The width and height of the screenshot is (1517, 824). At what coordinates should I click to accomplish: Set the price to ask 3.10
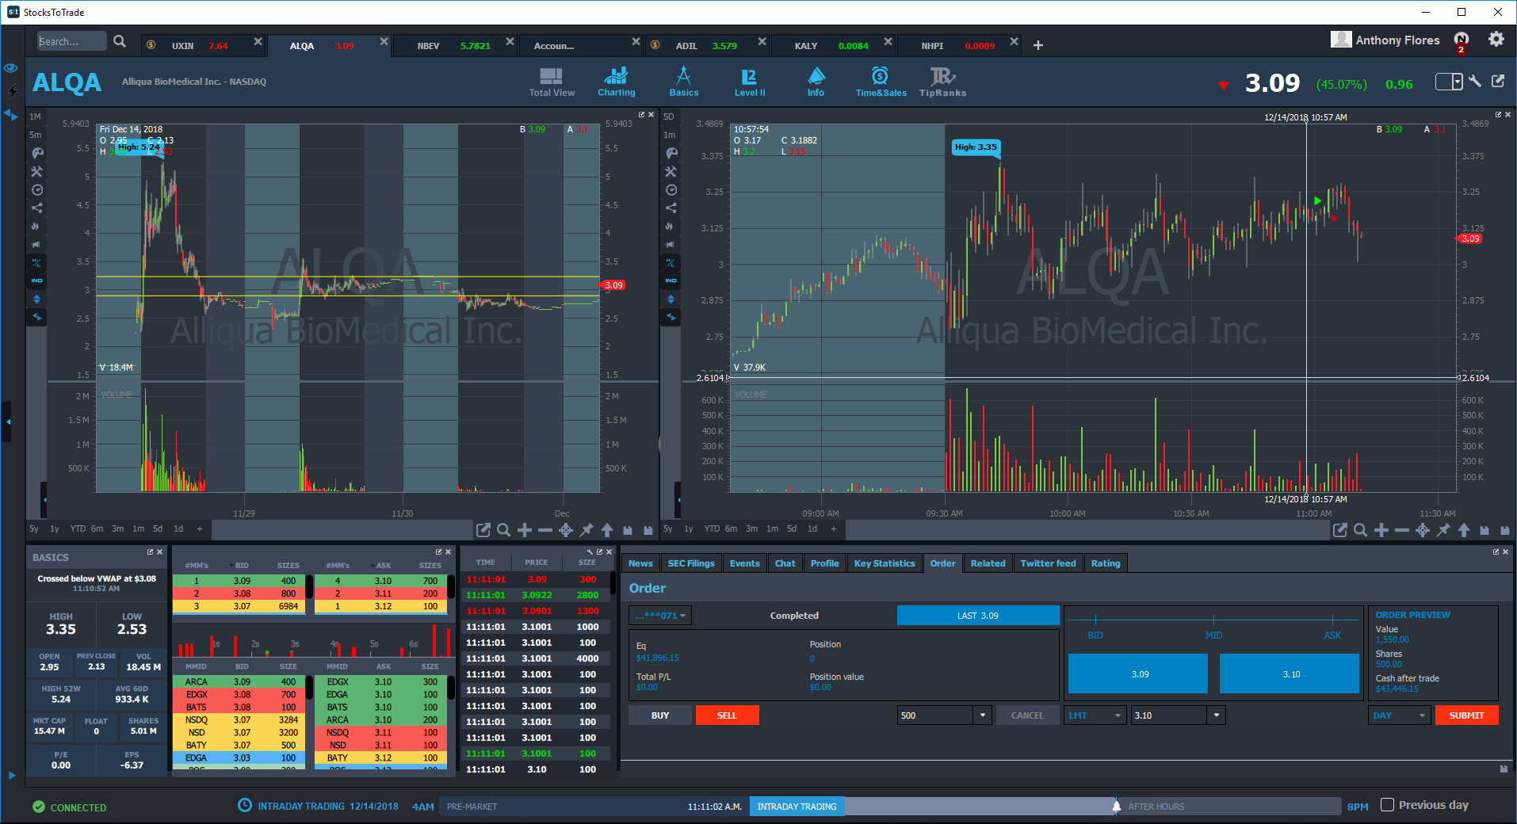(x=1290, y=673)
